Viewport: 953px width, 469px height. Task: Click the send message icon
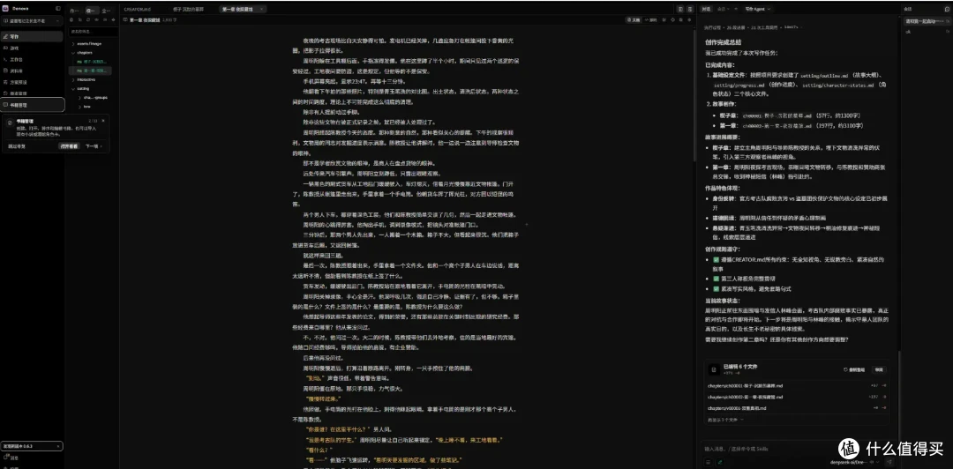(x=889, y=462)
